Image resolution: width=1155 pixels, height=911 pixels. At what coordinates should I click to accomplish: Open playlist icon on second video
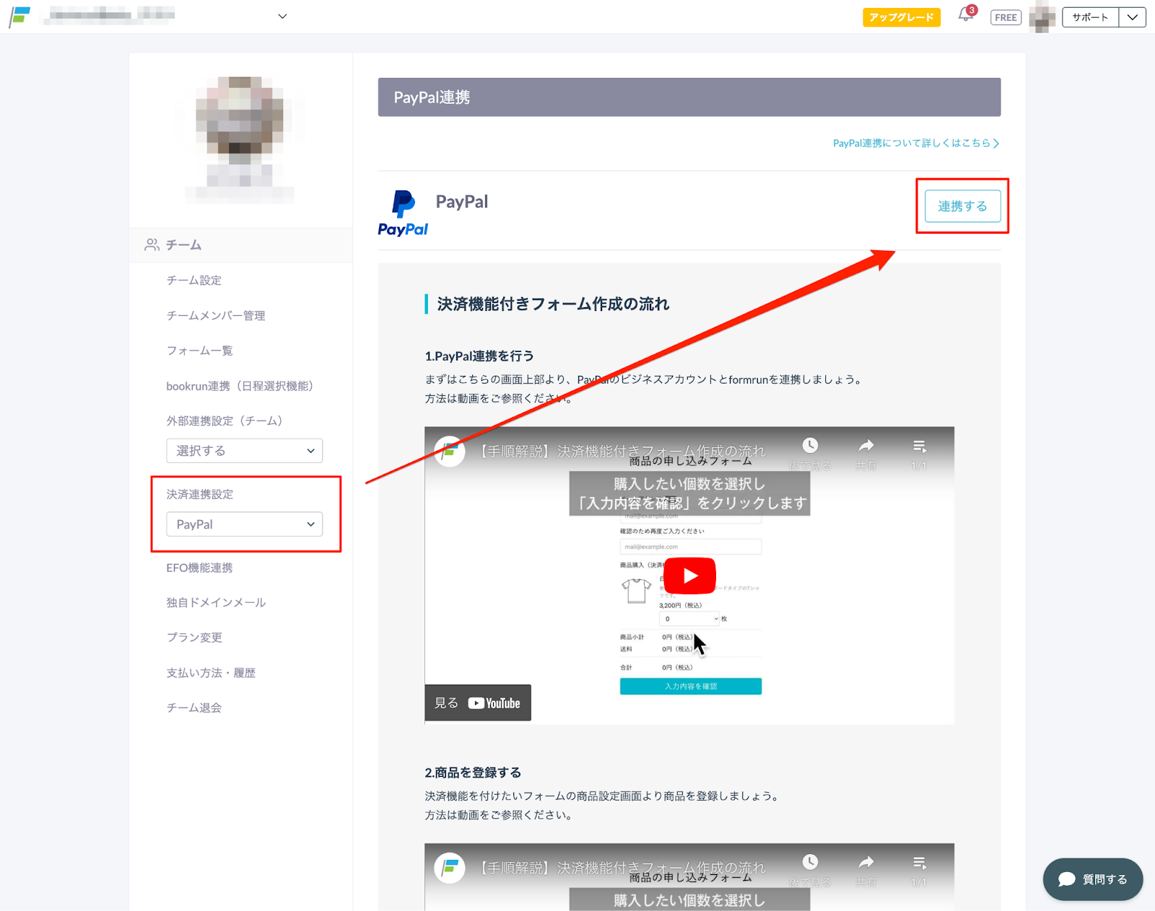(919, 863)
